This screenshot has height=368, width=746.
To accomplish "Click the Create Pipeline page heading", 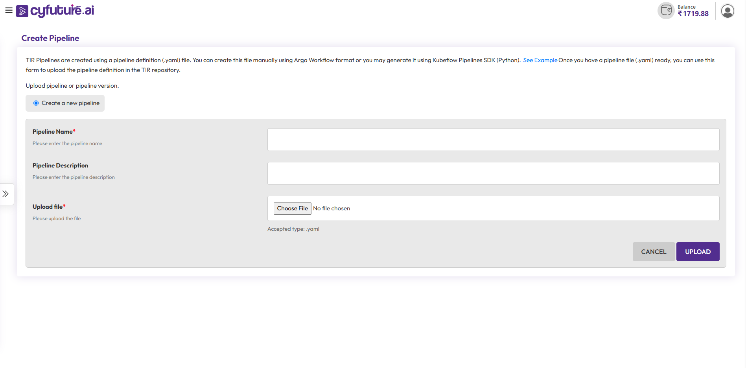I will pyautogui.click(x=50, y=38).
